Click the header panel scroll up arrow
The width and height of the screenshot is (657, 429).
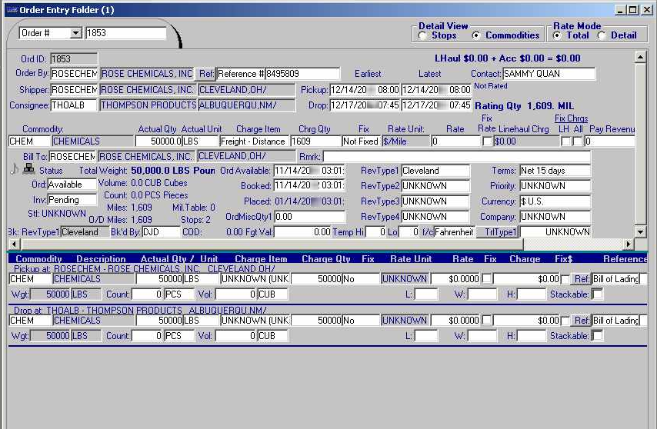click(640, 56)
